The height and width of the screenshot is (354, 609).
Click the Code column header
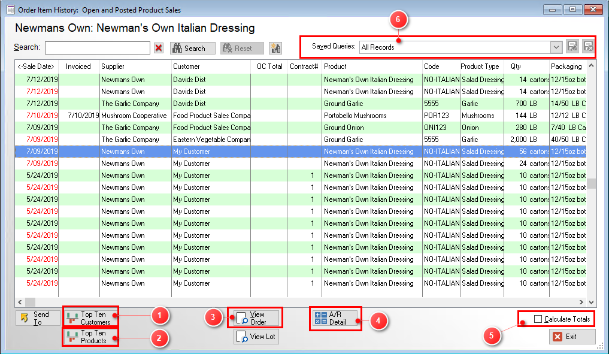(441, 66)
